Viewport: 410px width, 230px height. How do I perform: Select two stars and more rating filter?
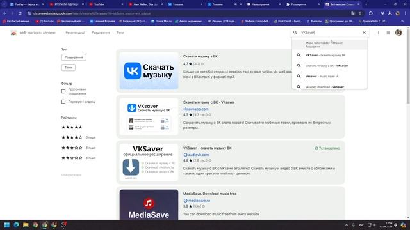[78, 158]
